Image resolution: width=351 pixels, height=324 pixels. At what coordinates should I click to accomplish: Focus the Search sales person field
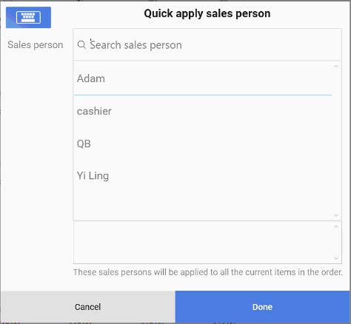point(207,44)
